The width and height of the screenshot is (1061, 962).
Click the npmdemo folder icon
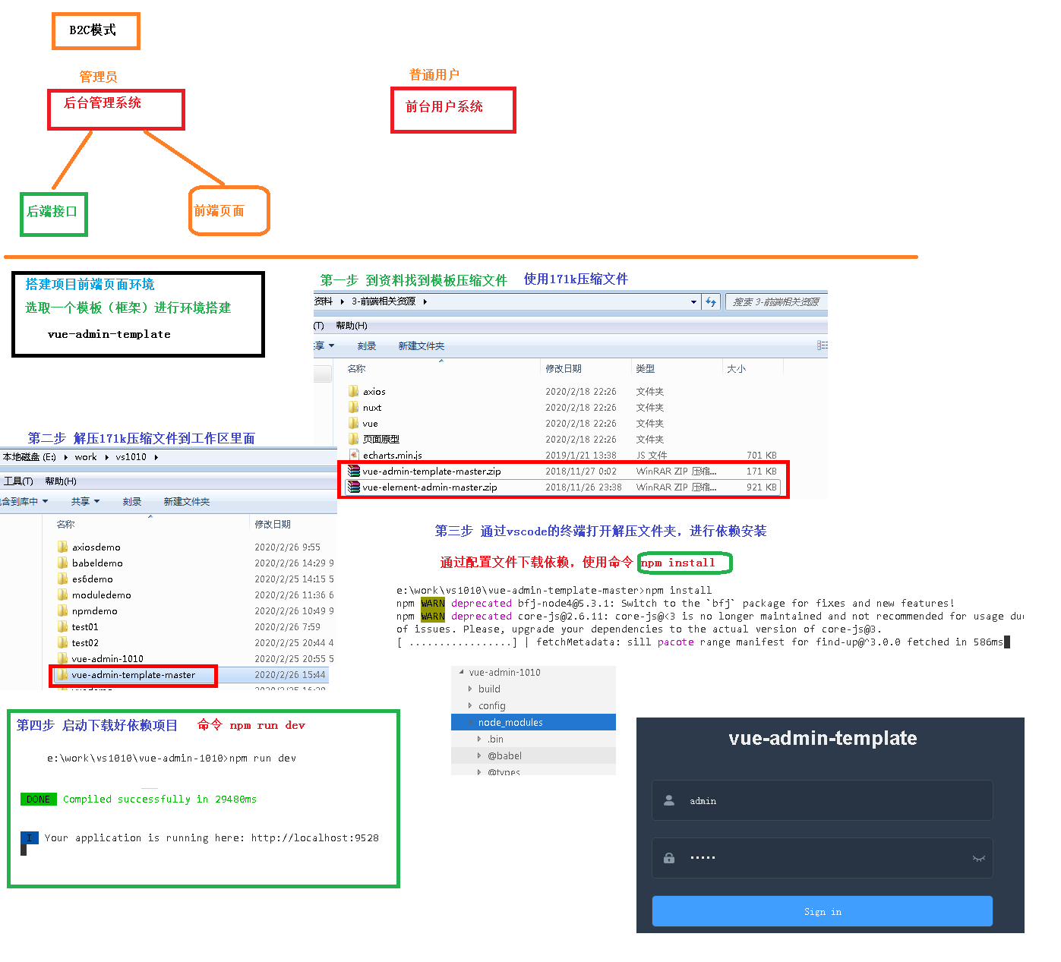tap(62, 610)
